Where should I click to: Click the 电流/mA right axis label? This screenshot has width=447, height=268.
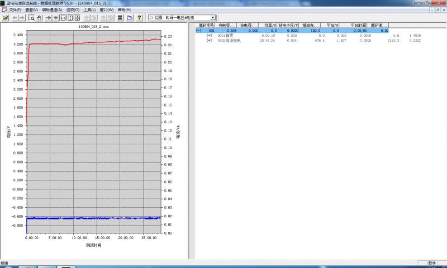(178, 131)
